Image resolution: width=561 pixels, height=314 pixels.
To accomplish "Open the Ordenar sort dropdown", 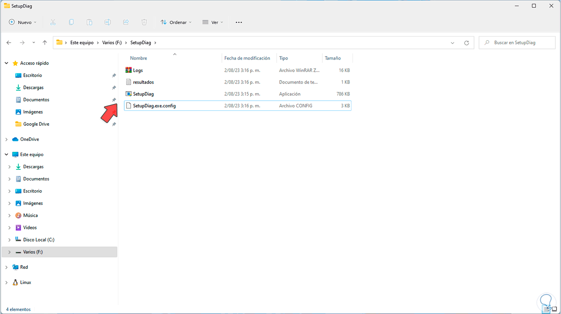I will click(x=176, y=22).
